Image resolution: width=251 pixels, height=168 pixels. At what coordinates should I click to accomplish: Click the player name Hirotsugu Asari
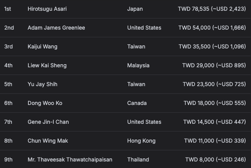pos(47,9)
